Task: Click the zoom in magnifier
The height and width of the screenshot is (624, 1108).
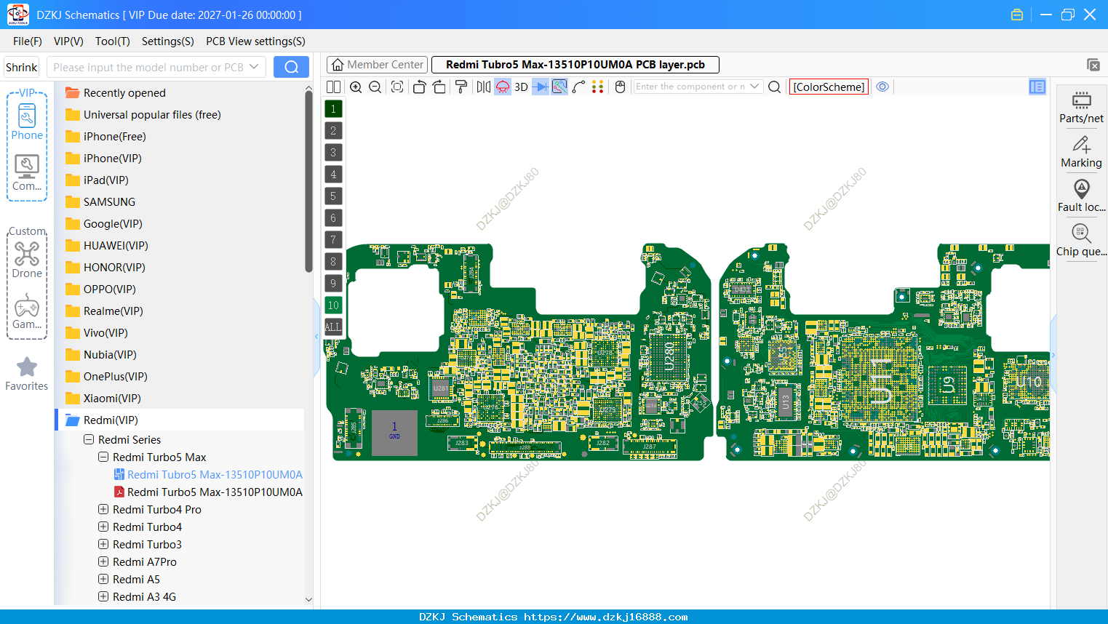Action: 356,87
